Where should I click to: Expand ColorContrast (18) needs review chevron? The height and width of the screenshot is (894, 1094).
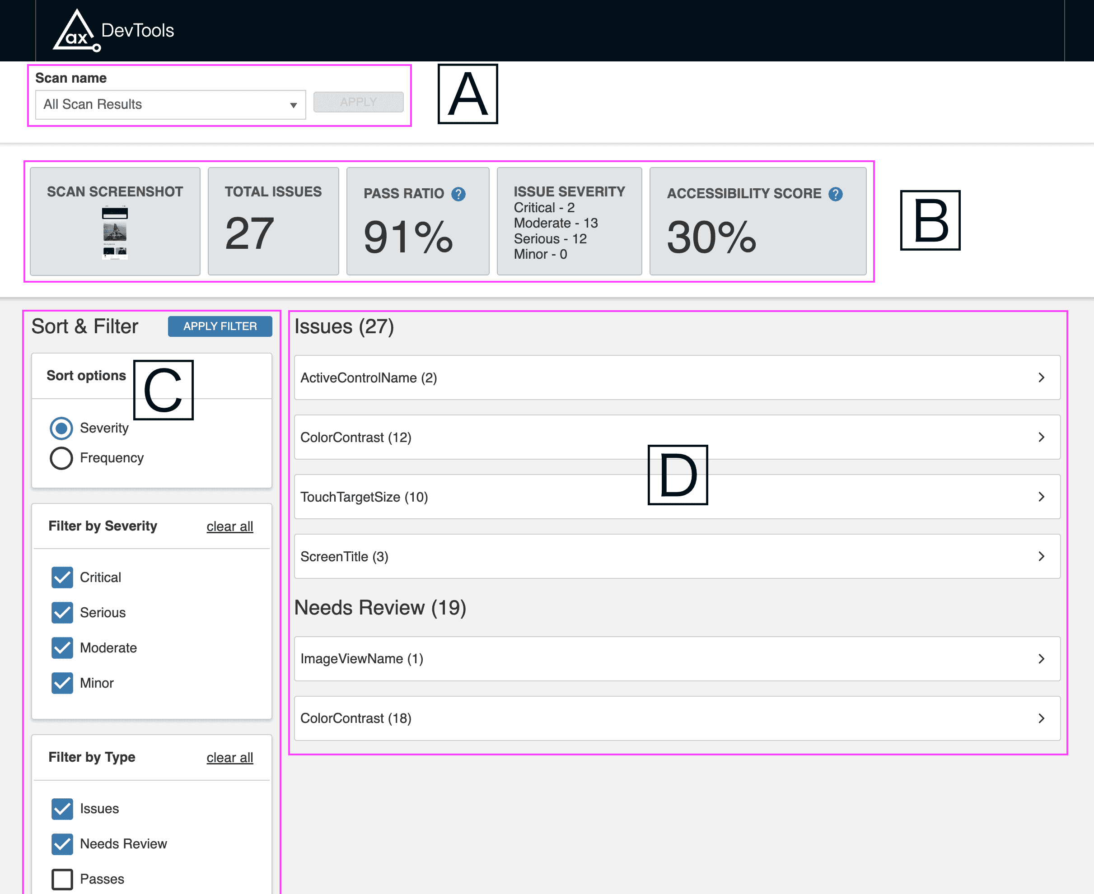coord(1041,718)
